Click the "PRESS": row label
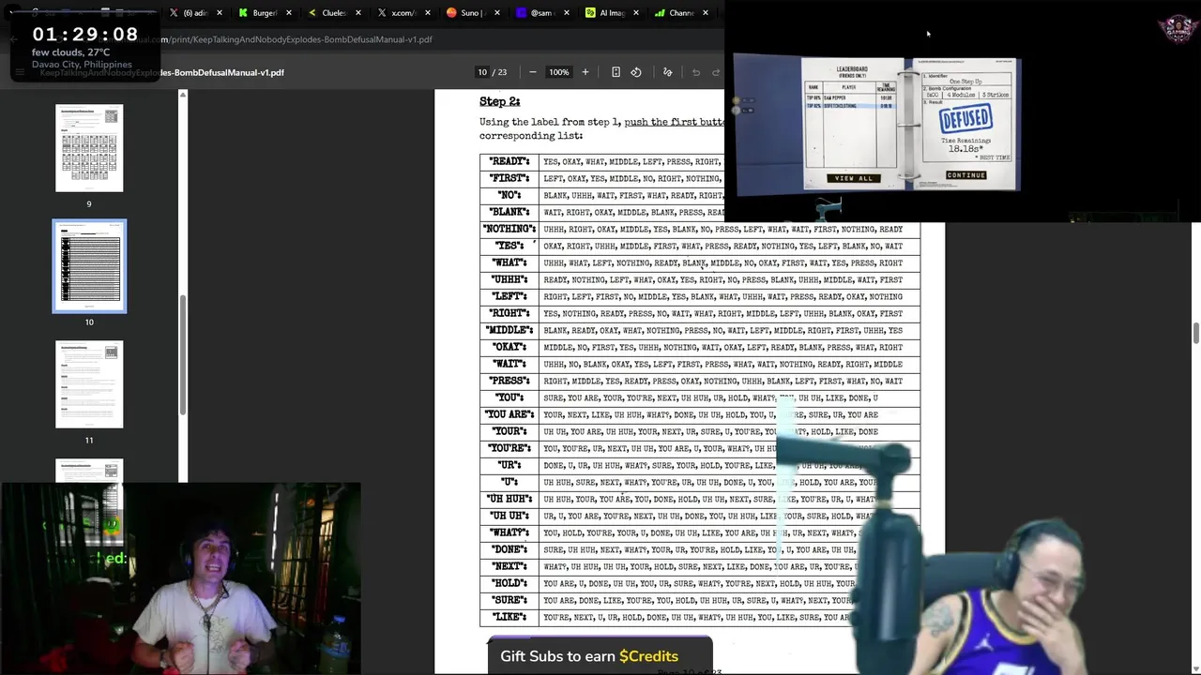1201x675 pixels. pyautogui.click(x=509, y=381)
